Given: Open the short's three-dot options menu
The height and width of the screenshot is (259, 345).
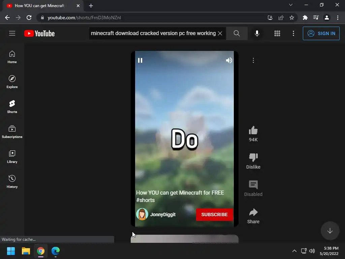Looking at the screenshot, I should point(253,60).
